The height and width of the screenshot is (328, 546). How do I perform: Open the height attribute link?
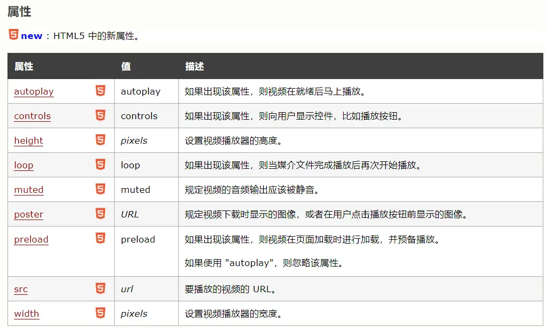point(28,141)
